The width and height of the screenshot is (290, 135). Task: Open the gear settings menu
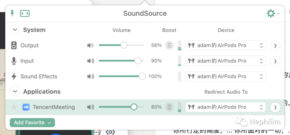point(271,13)
